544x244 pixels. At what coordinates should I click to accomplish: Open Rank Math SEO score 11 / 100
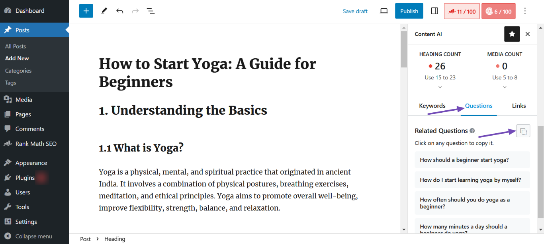[x=462, y=11]
